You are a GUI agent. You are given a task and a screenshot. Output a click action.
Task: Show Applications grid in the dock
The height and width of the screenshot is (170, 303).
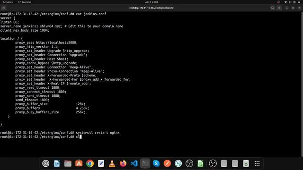click(x=257, y=163)
